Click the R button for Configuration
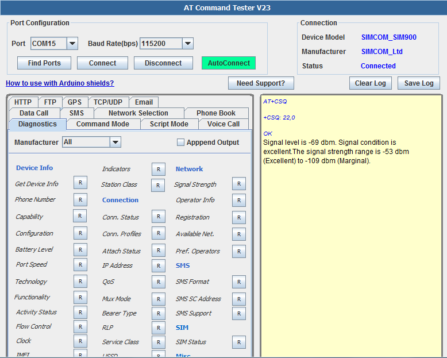Image resolution: width=447 pixels, height=358 pixels. [x=80, y=233]
